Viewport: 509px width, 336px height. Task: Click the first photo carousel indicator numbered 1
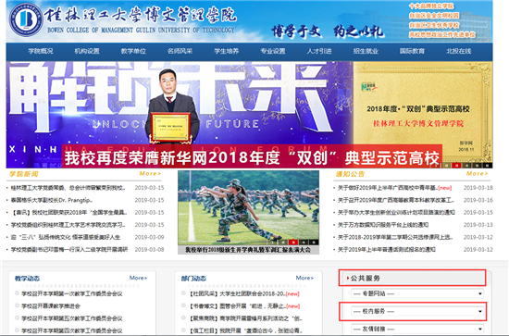(273, 243)
